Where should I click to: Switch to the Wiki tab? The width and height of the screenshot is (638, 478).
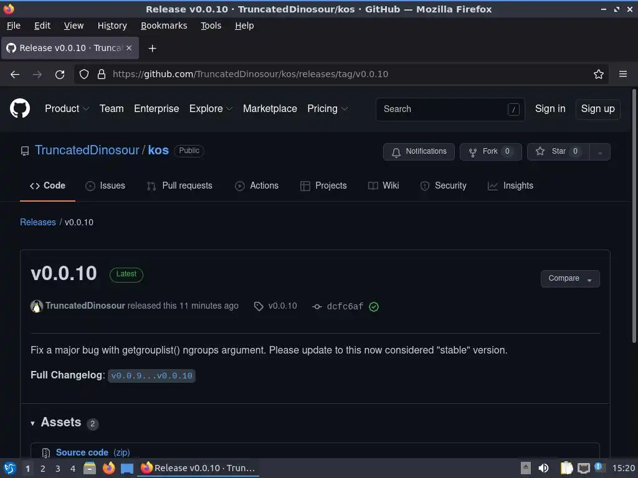[383, 185]
